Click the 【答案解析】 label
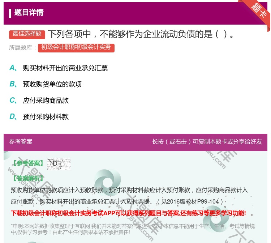Screen dimensions: 271x243 28,178
